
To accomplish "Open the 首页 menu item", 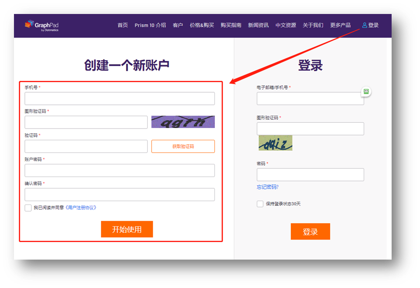I will 122,25.
